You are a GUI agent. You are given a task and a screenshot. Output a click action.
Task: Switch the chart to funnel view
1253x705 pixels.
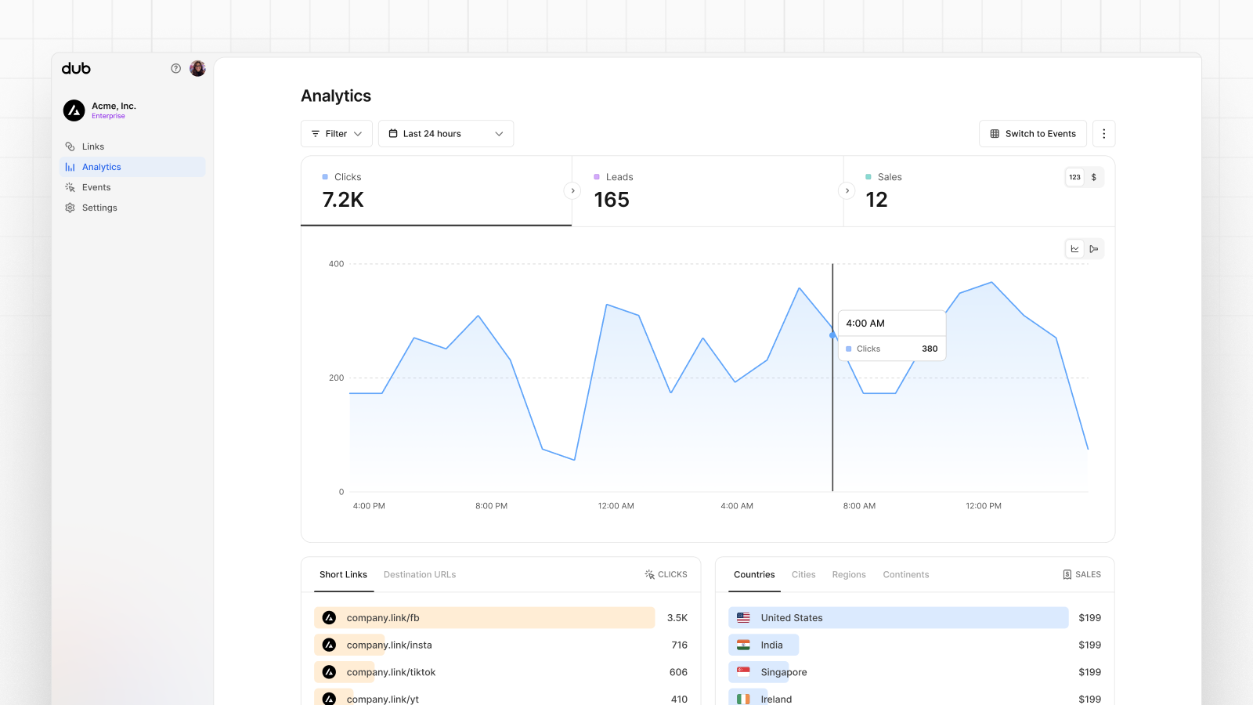pyautogui.click(x=1094, y=248)
